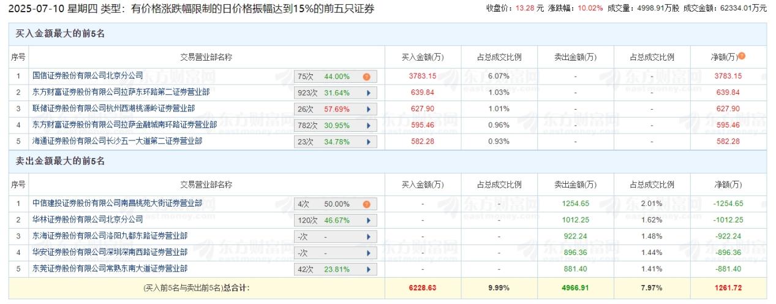Click the orange help icon beside 净额(万) header
The image size is (776, 304).
tap(742, 56)
